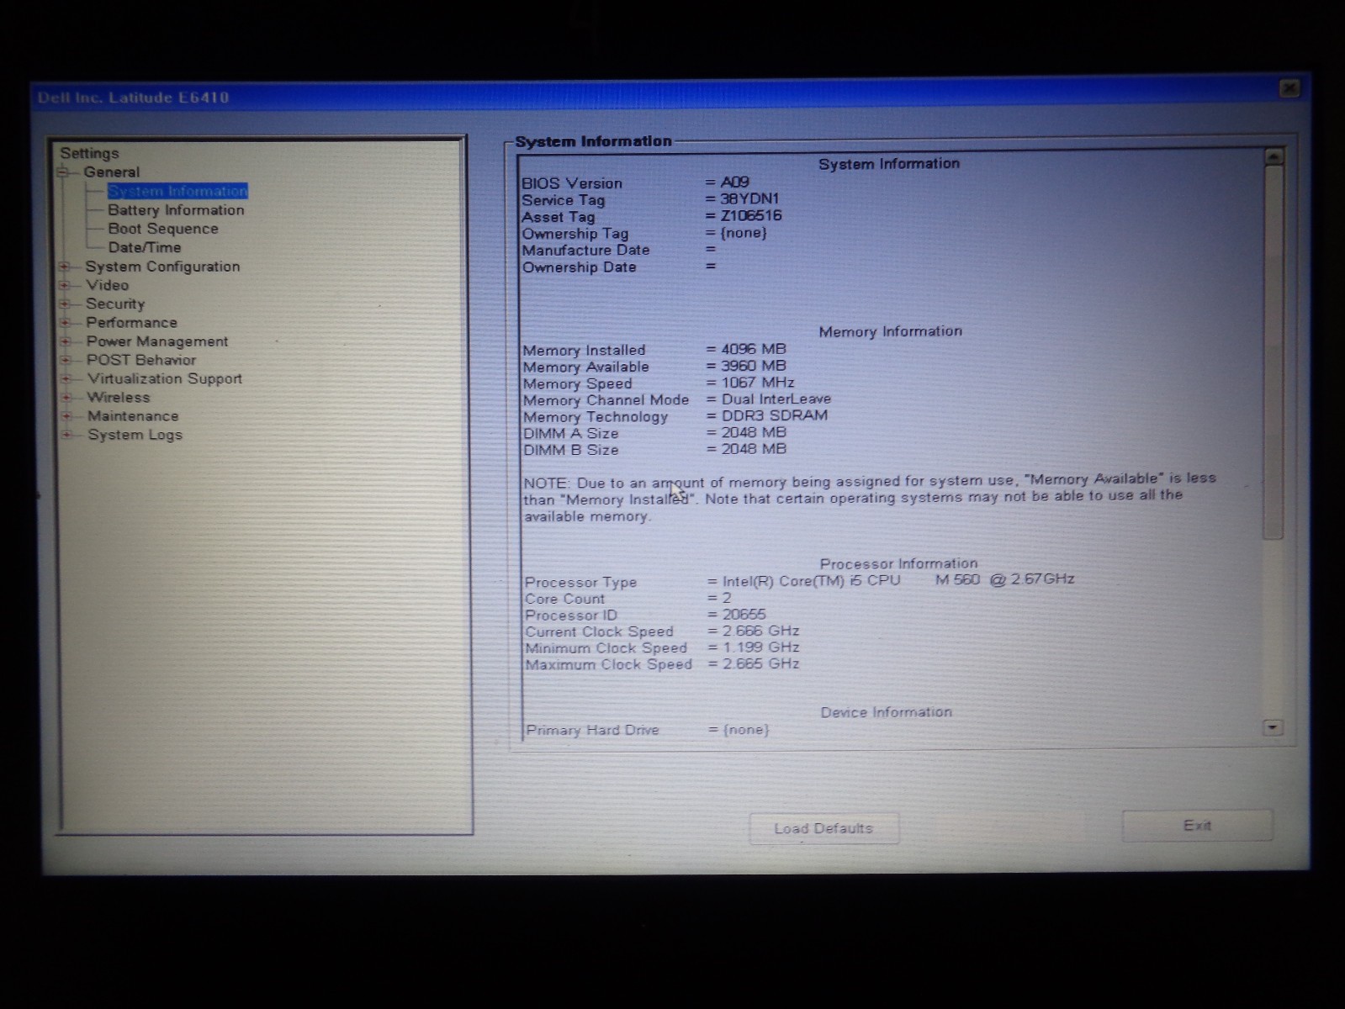Select Virtualization Support label
Viewport: 1345px width, 1009px height.
click(165, 378)
